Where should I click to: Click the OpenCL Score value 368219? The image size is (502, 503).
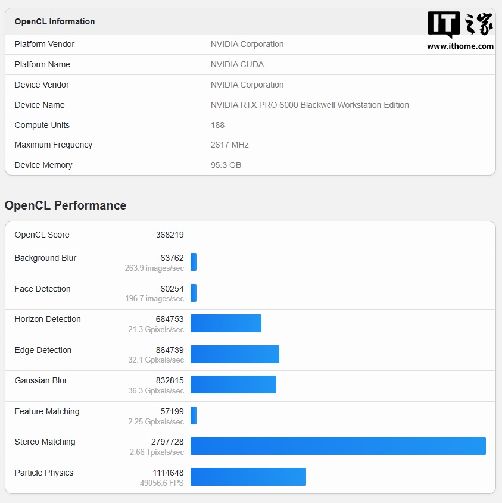click(x=170, y=235)
